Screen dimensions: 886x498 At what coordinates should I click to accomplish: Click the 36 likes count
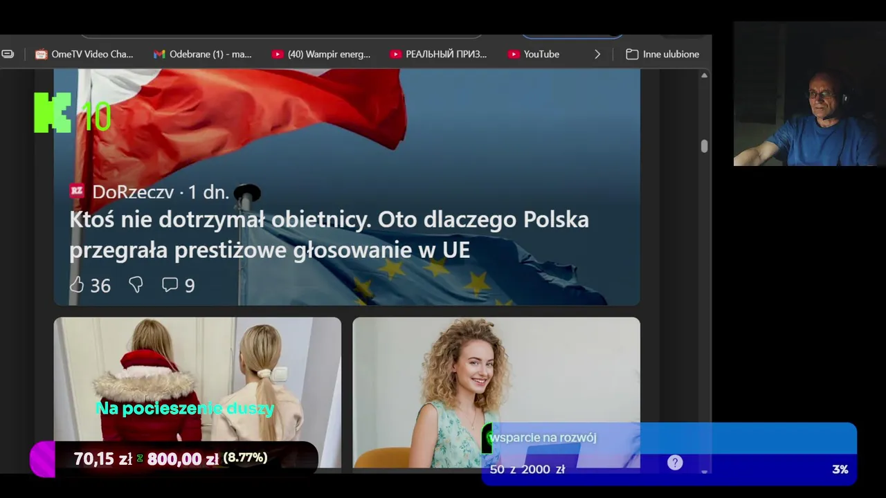tap(100, 286)
